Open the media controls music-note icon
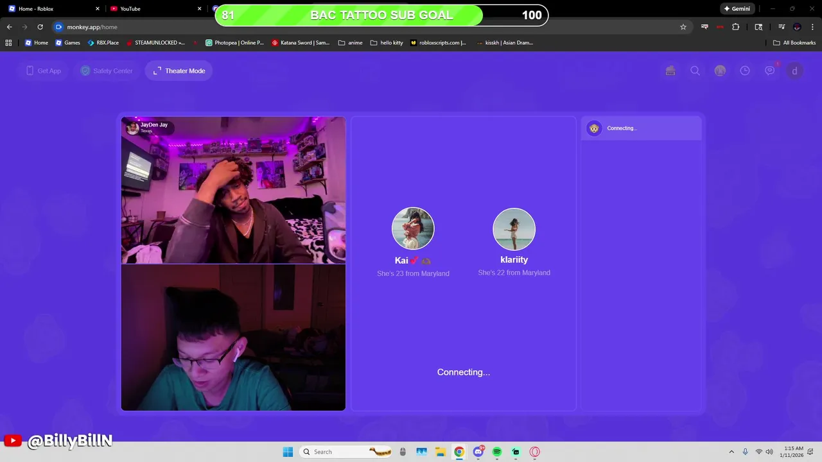Viewport: 822px width, 462px height. (x=782, y=27)
